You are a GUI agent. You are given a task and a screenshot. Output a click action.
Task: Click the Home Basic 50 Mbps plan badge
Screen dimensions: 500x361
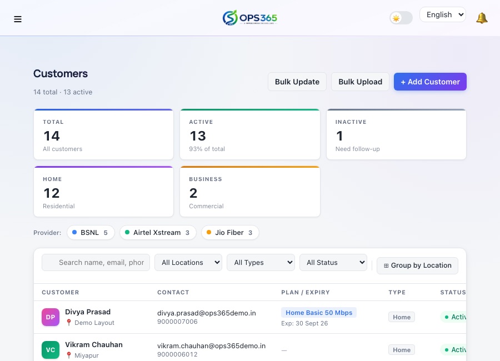pyautogui.click(x=319, y=313)
